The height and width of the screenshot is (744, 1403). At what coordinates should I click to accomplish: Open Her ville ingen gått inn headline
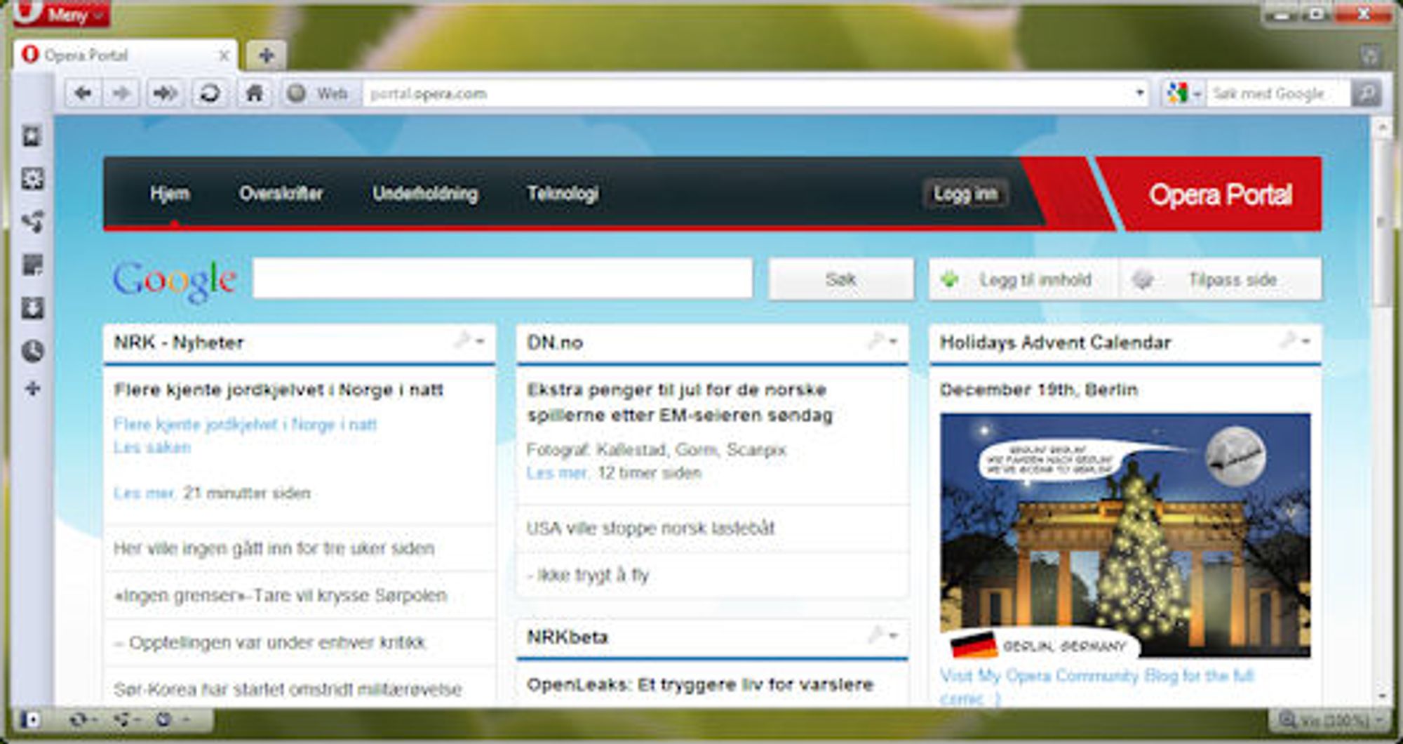coord(274,548)
